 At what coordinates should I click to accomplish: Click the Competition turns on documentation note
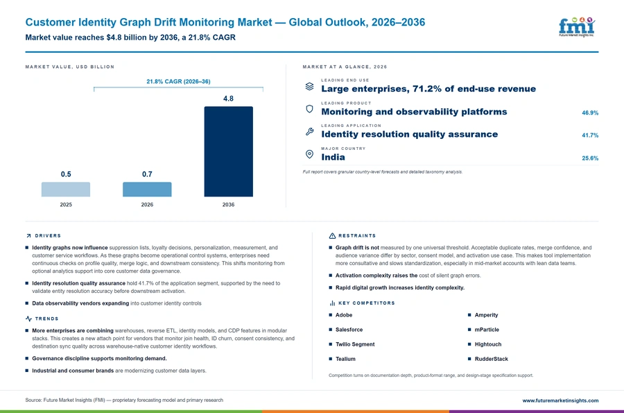[x=431, y=376]
